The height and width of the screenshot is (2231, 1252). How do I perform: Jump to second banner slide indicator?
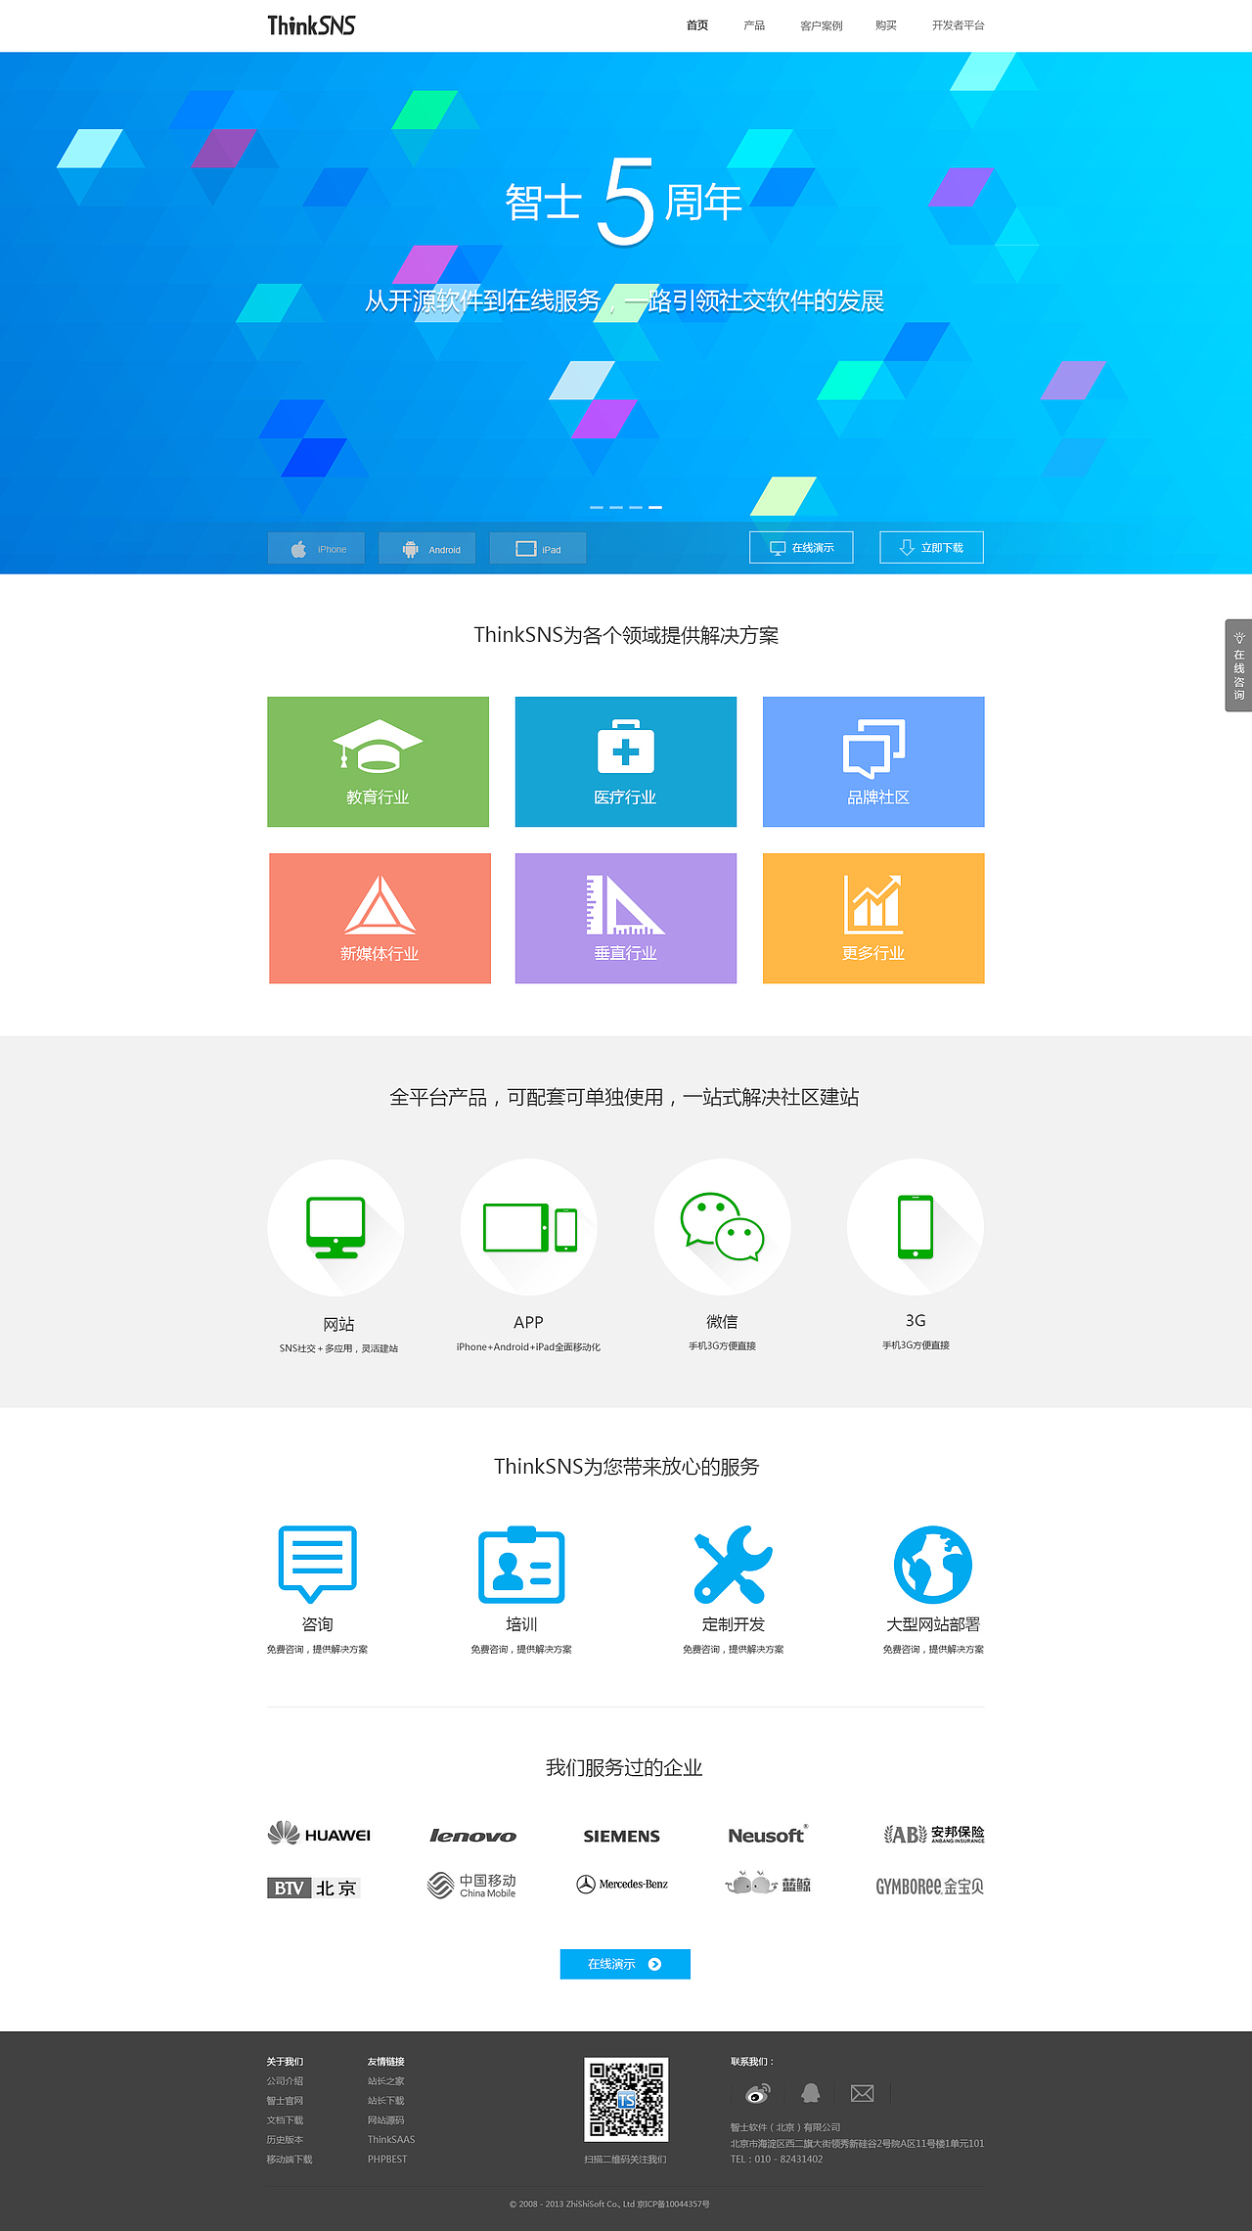click(x=616, y=507)
